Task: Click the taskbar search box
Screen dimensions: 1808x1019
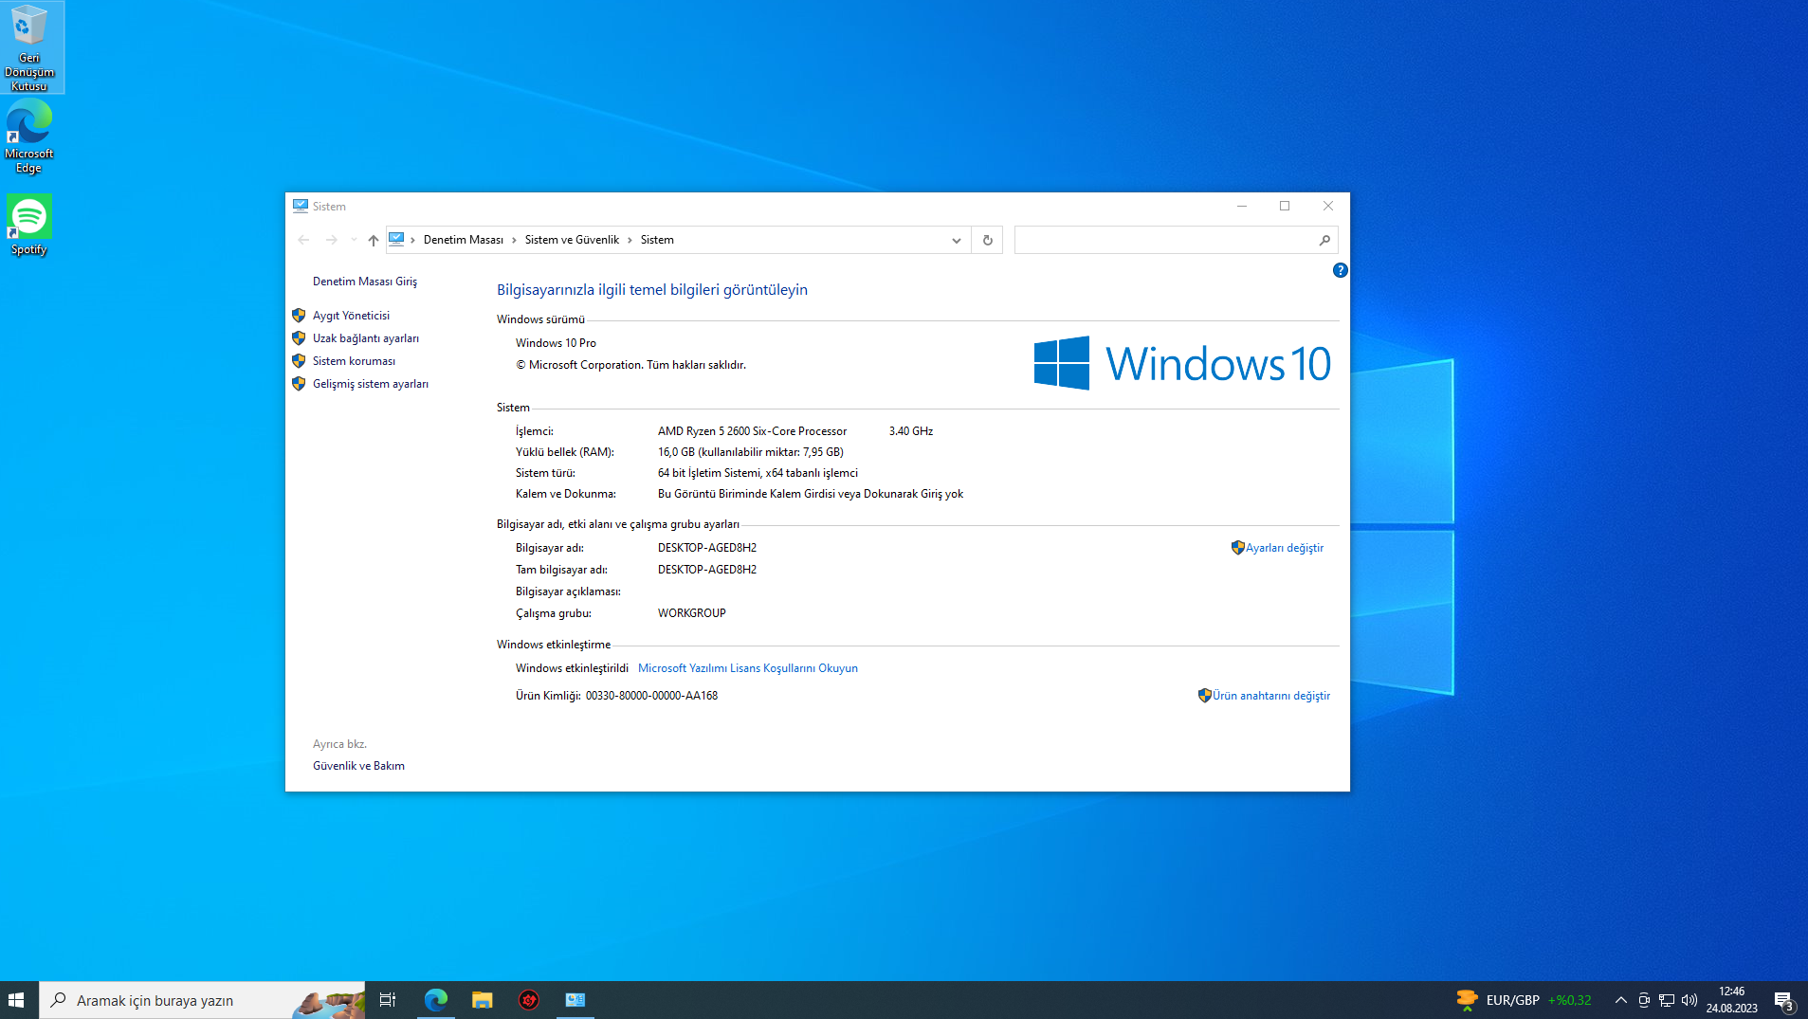Action: point(202,1000)
